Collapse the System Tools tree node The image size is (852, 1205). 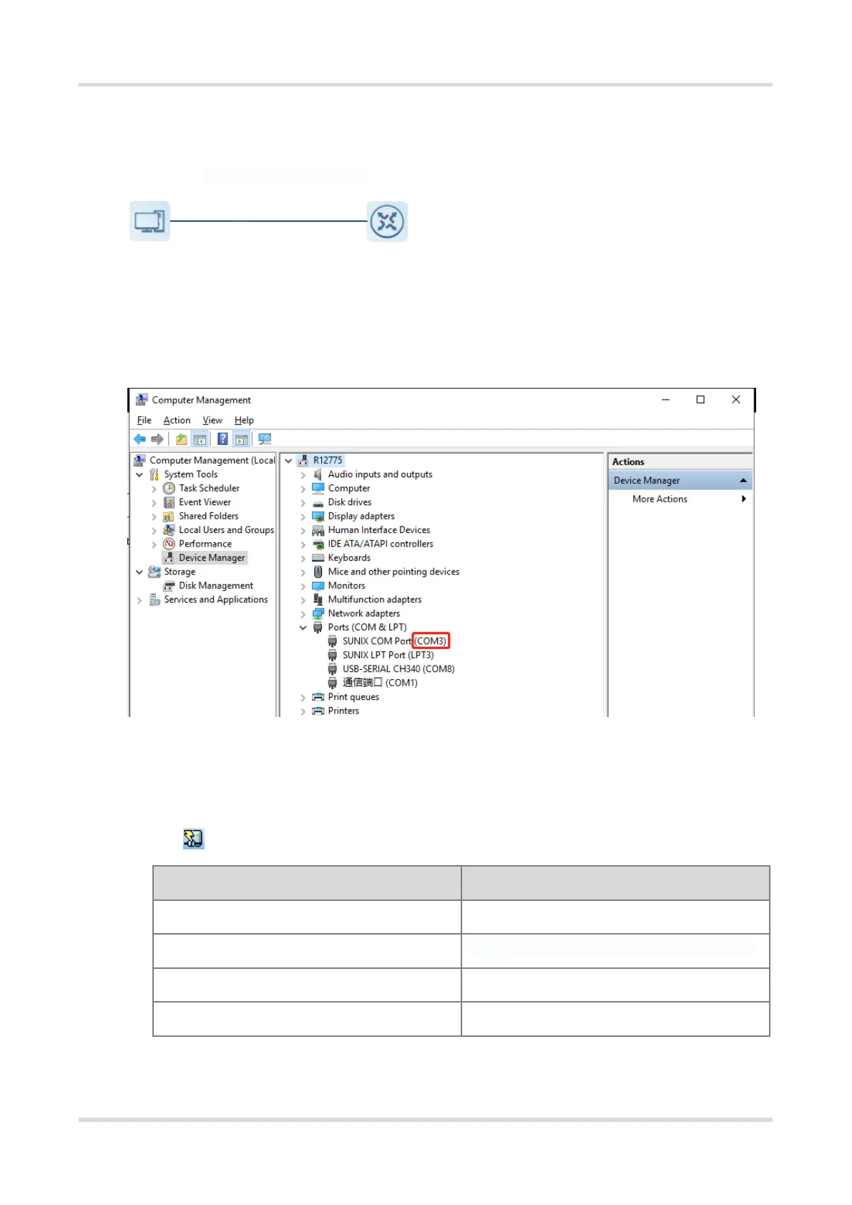(x=139, y=474)
